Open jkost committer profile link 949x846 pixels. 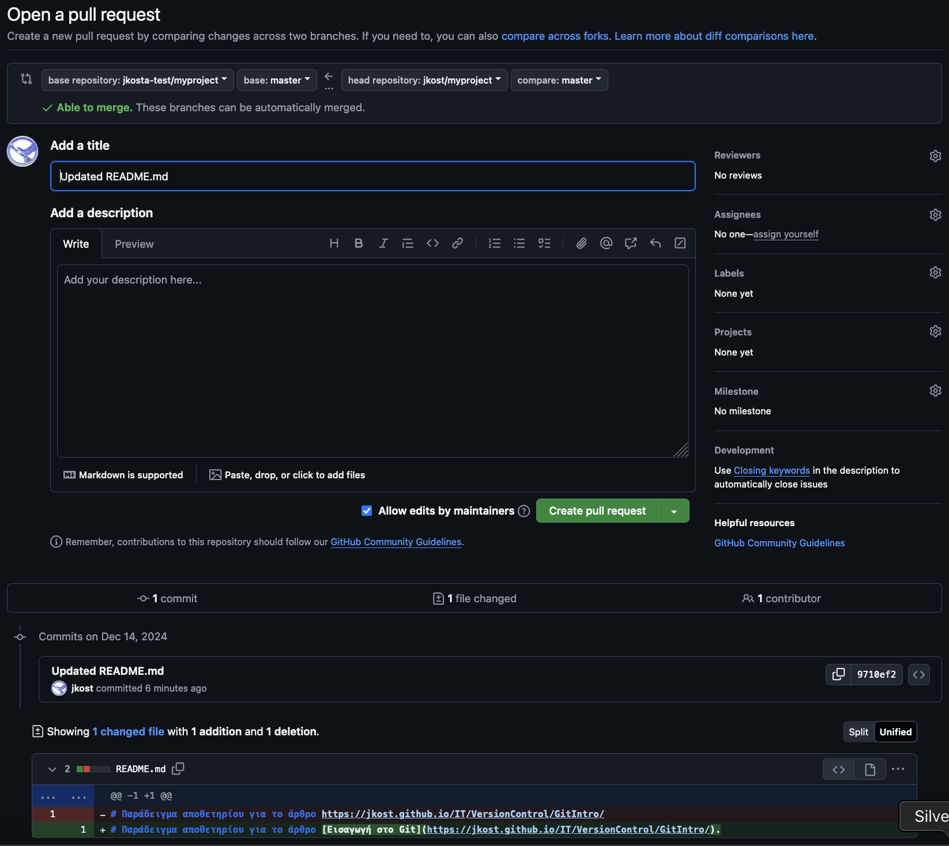(x=82, y=688)
